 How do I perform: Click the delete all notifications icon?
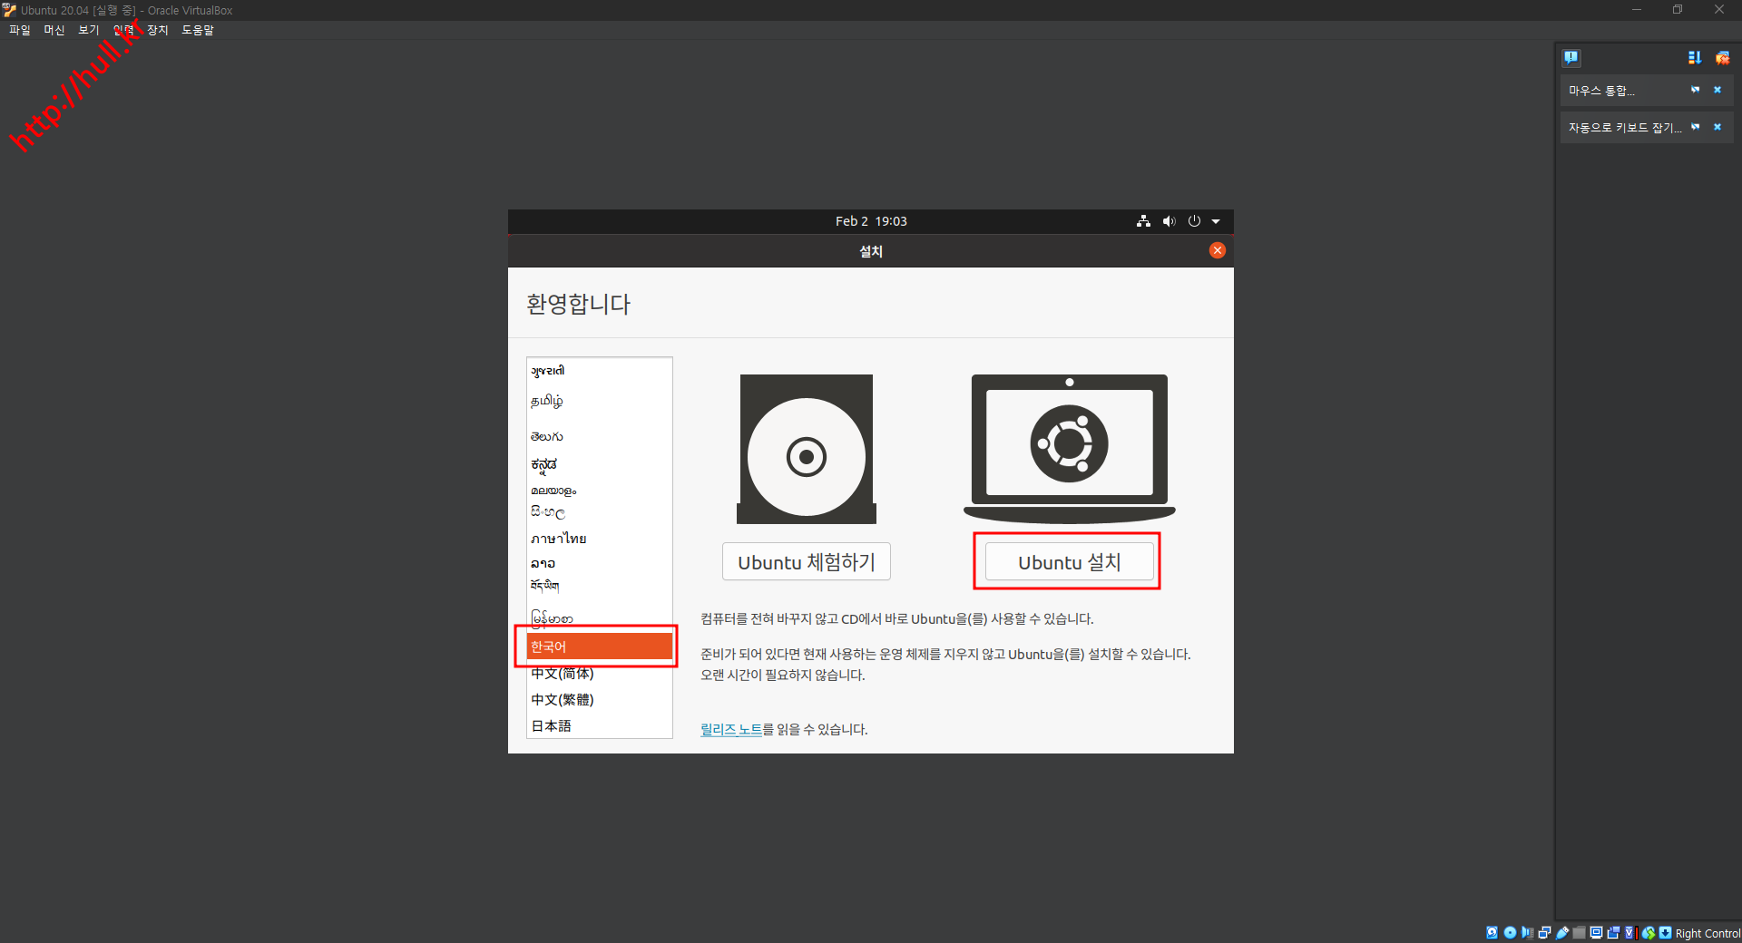click(x=1722, y=58)
